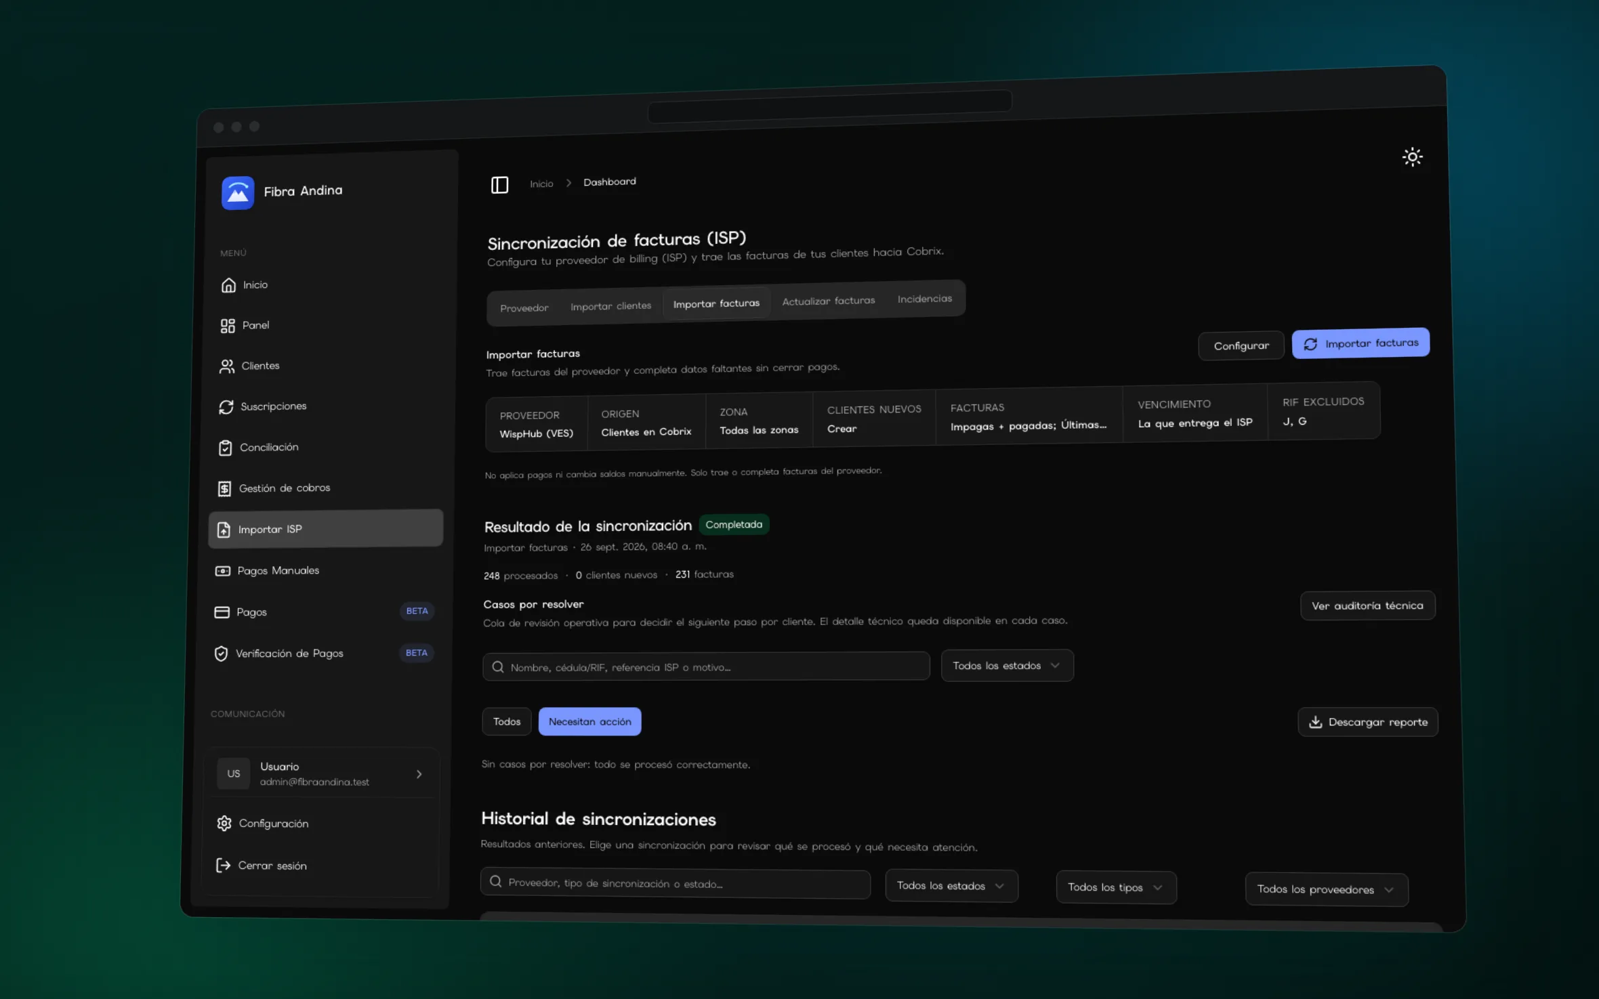Click Descargar reporte button

[x=1368, y=722]
